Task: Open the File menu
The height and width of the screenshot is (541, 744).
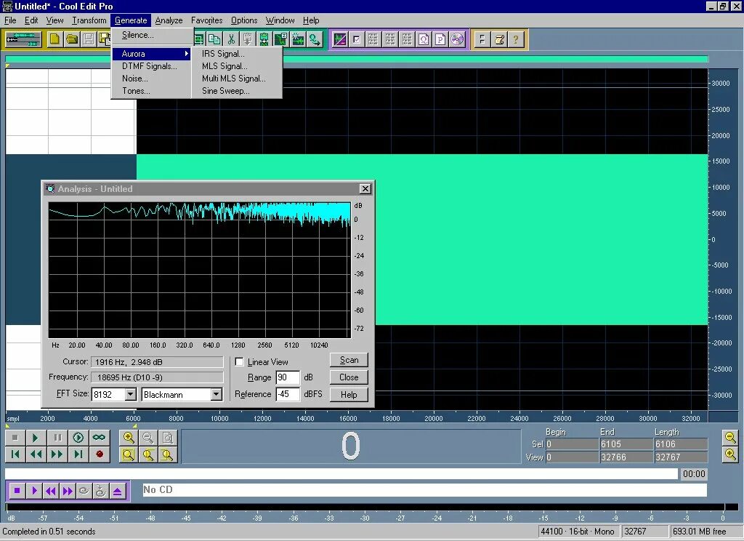Action: tap(10, 20)
